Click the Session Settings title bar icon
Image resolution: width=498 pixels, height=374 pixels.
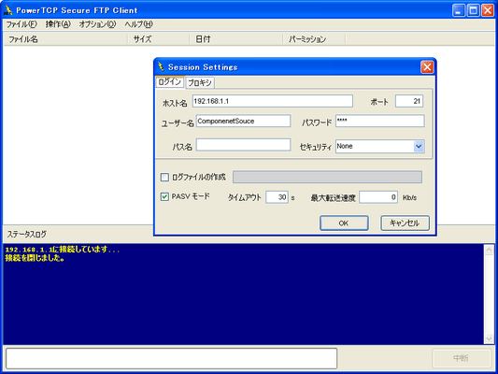[x=162, y=66]
